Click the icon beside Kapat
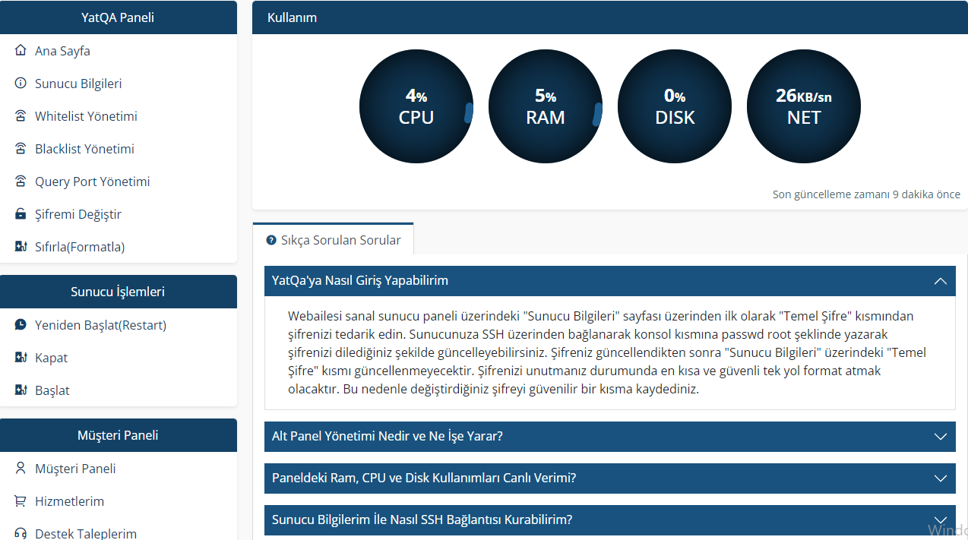Viewport: 968px width, 540px height. pyautogui.click(x=21, y=358)
